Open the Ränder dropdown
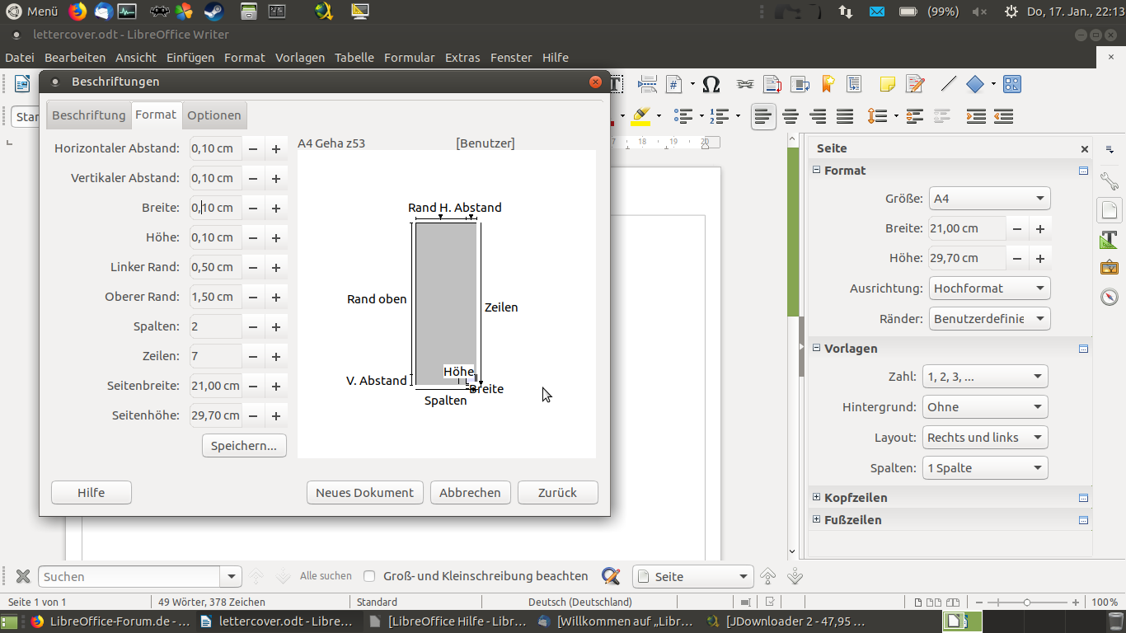 click(989, 319)
